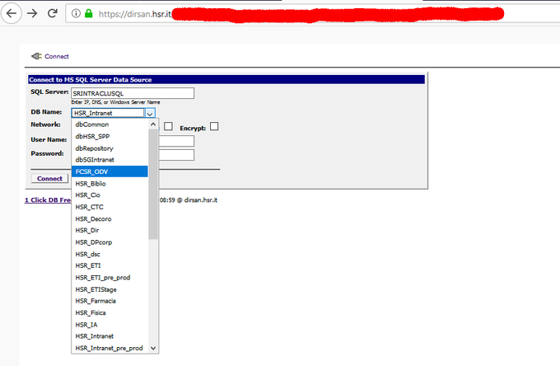The height and width of the screenshot is (366, 560).
Task: Select HSR_Intranet_pre_prod list entry
Action: click(110, 348)
